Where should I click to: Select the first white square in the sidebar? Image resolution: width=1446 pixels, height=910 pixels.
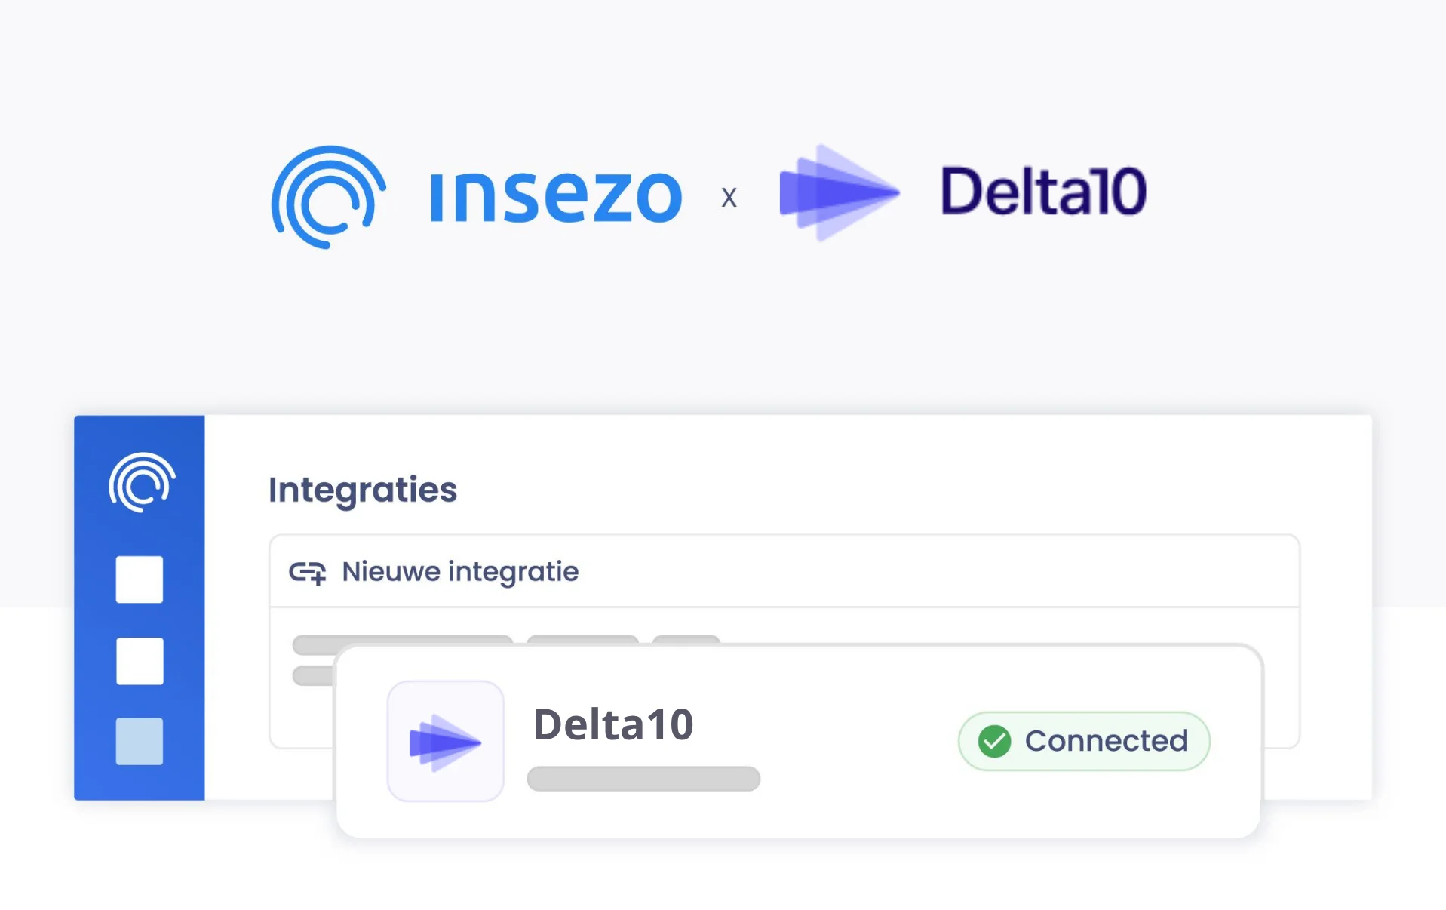tap(140, 580)
